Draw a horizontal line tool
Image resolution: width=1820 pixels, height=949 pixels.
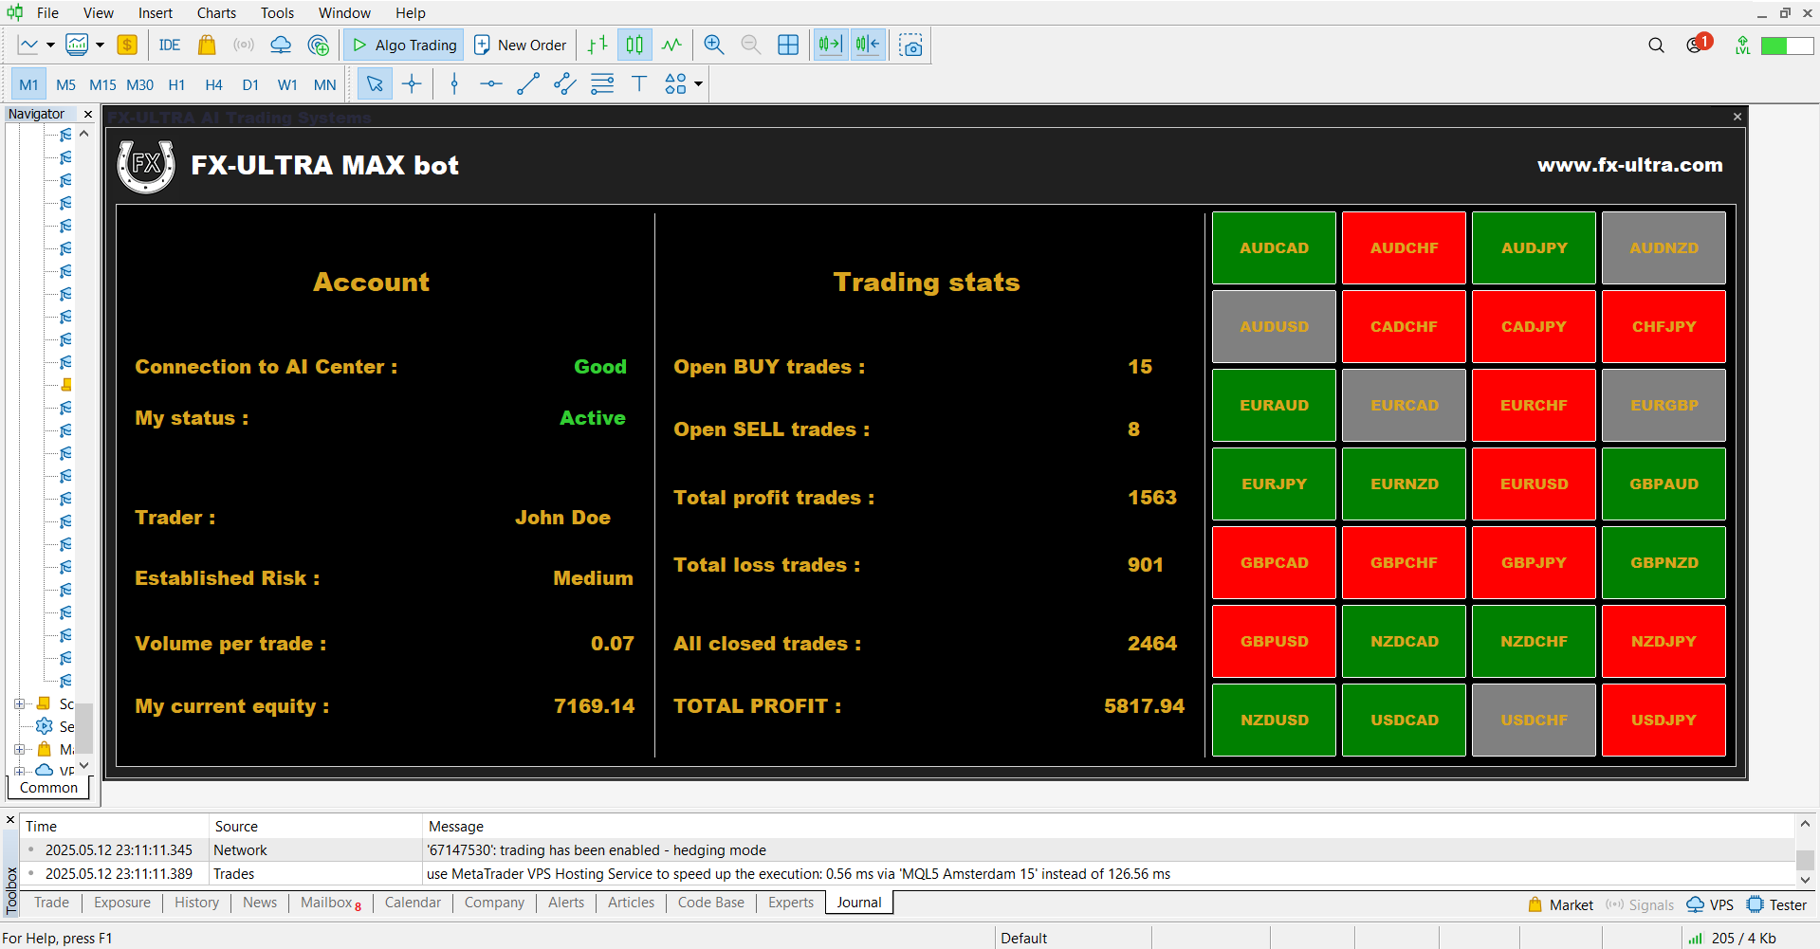point(491,84)
